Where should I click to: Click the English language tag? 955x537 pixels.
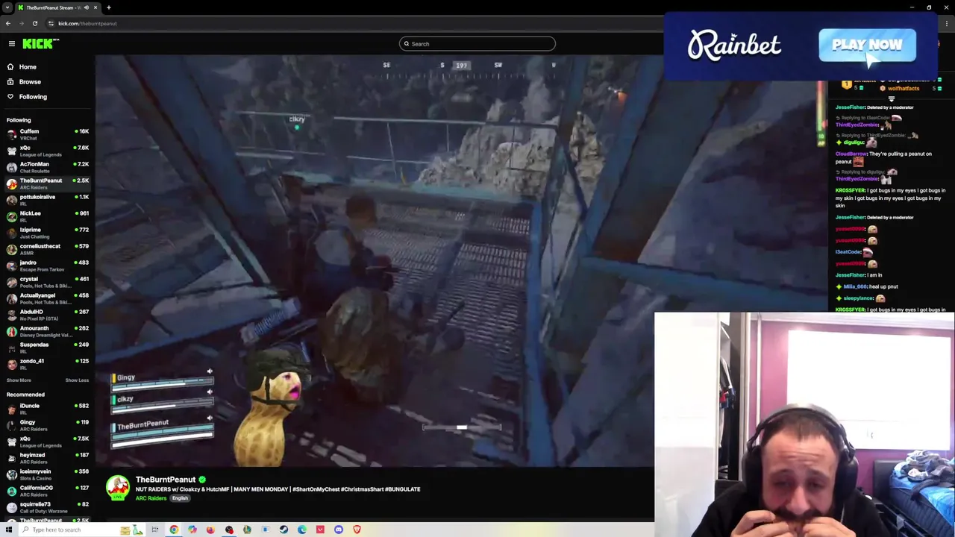pos(180,498)
